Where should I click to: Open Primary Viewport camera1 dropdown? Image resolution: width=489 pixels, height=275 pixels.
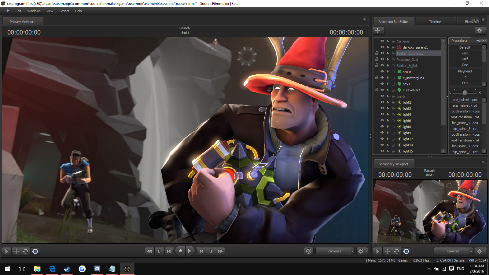tap(335, 251)
